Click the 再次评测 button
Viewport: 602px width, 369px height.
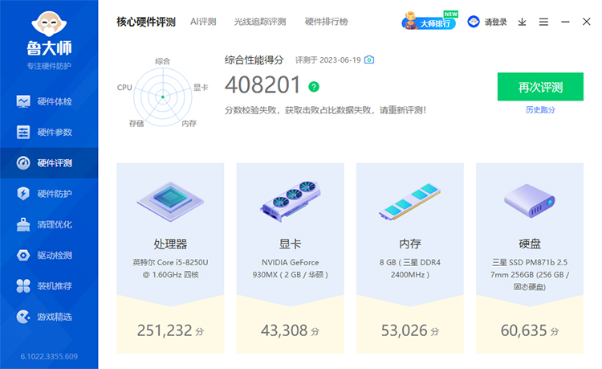[x=540, y=87]
